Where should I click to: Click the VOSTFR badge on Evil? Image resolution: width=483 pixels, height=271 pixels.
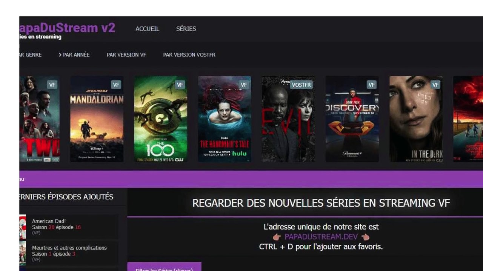(301, 85)
